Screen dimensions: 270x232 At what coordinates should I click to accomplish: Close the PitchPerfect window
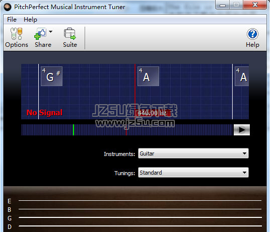(x=255, y=5)
